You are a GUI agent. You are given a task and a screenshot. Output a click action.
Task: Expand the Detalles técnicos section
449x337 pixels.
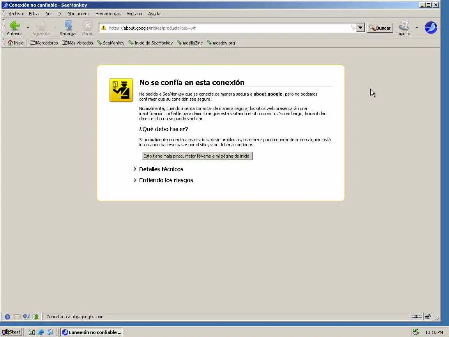[x=158, y=169]
